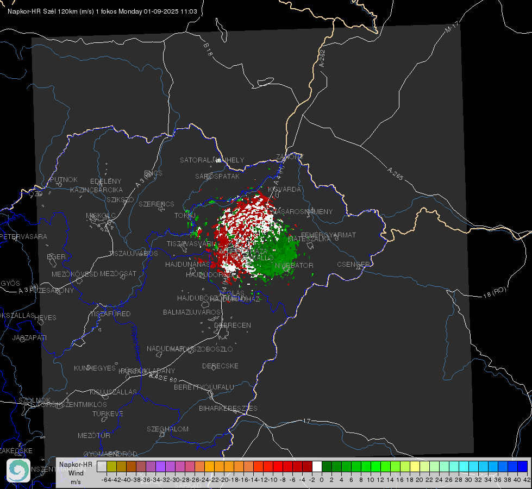Click the PÉTERVÁSÁRA label
The width and height of the screenshot is (532, 489).
(23, 236)
